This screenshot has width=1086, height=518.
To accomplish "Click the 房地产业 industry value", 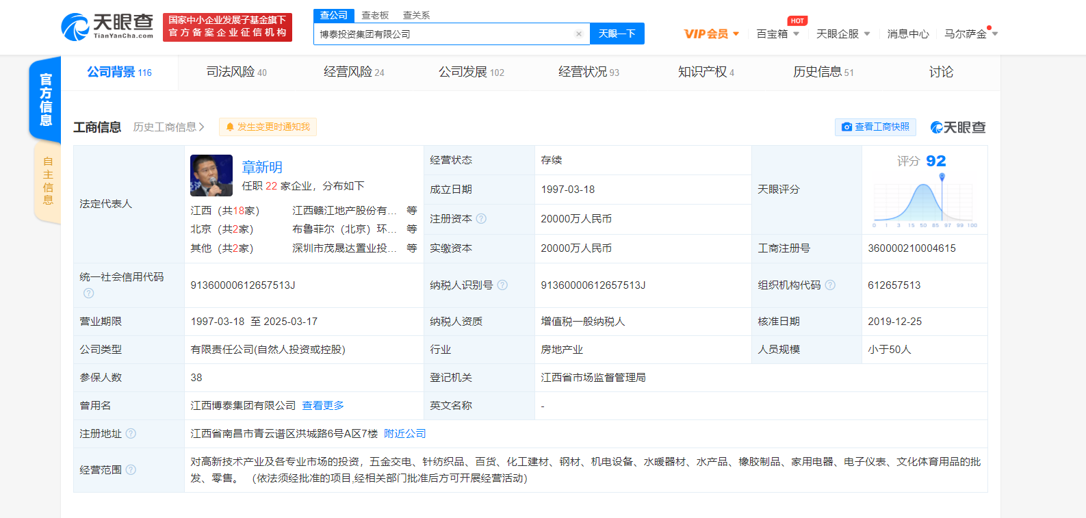I will tap(562, 350).
